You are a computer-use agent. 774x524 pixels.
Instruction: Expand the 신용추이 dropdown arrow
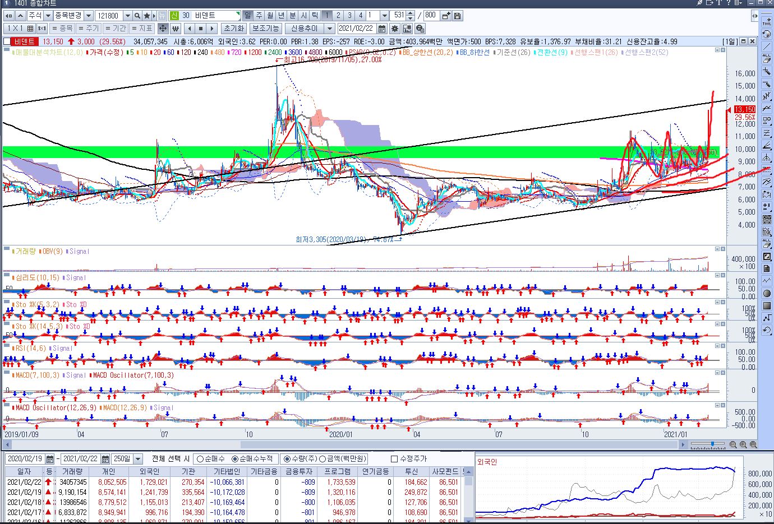pos(329,29)
